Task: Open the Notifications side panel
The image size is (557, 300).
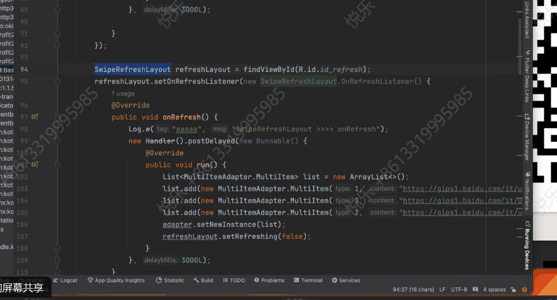Action: pyautogui.click(x=527, y=191)
